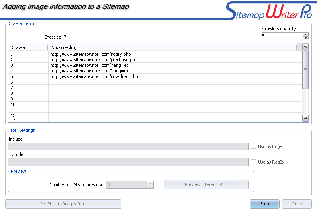Select the Crawlers column header

coord(28,47)
